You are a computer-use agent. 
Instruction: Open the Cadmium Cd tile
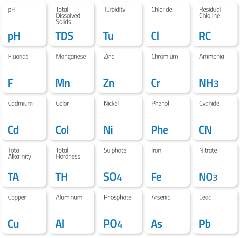pyautogui.click(x=24, y=118)
